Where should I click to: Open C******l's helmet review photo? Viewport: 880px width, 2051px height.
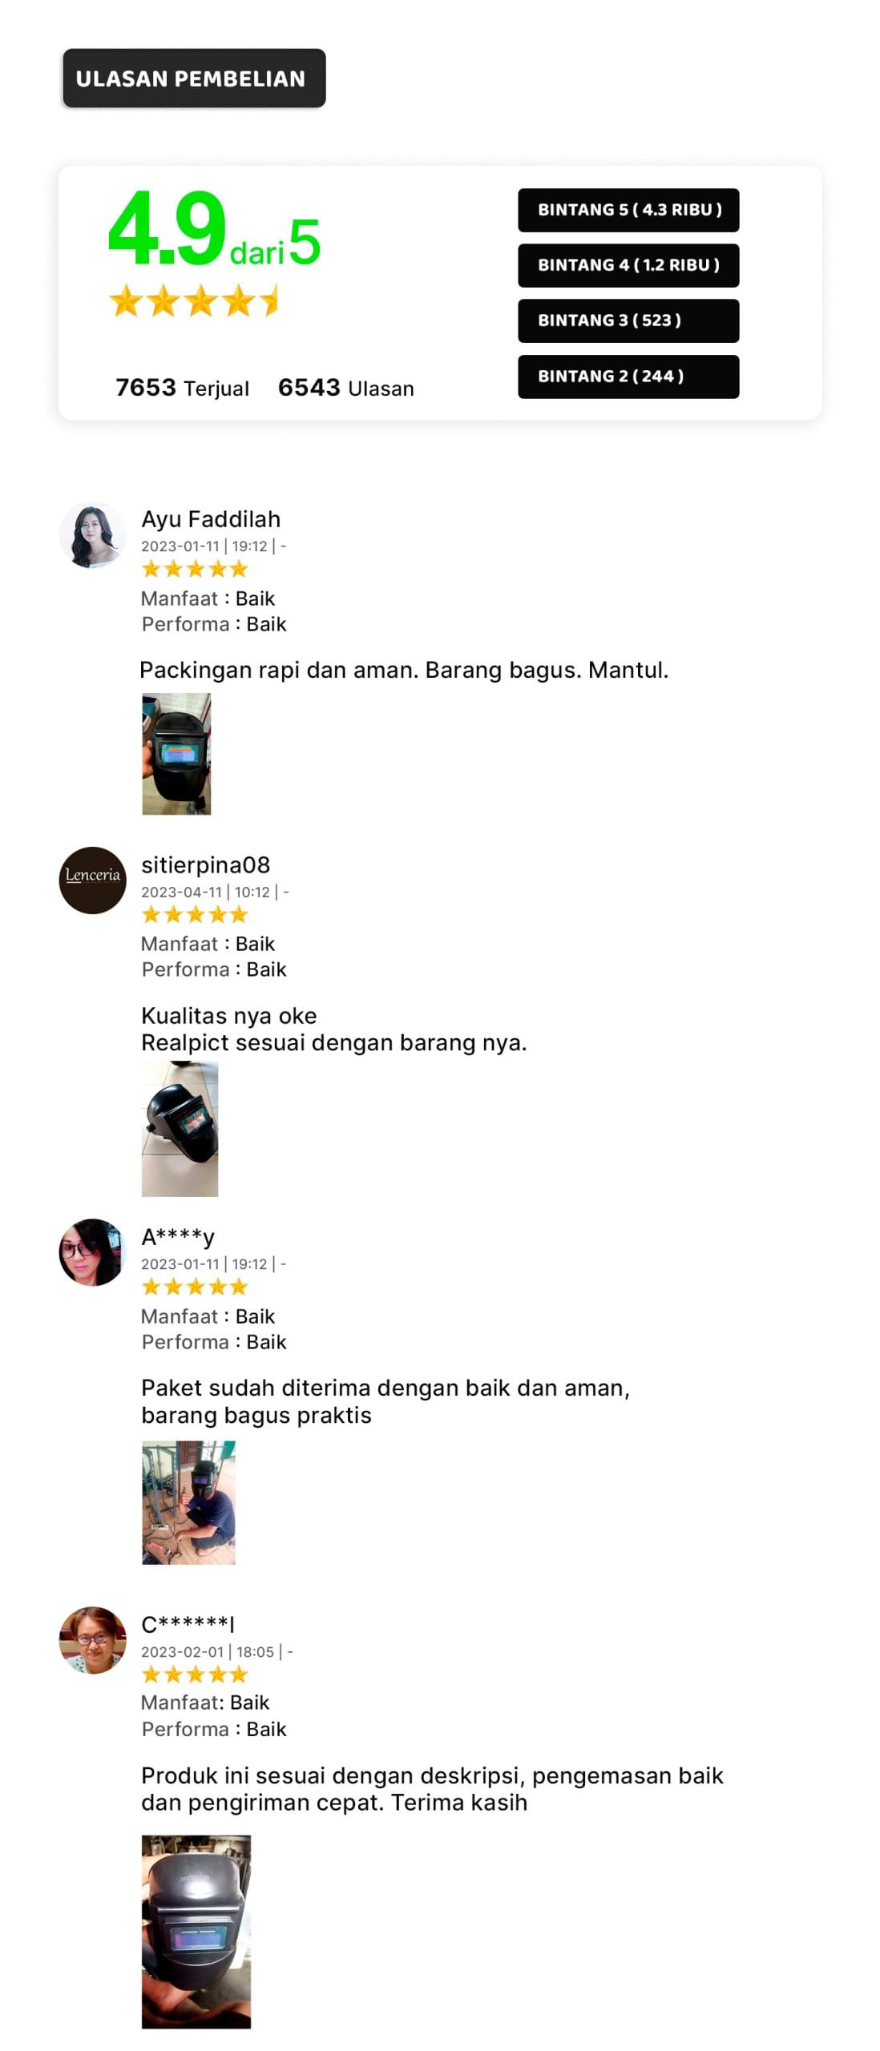coord(196,1931)
